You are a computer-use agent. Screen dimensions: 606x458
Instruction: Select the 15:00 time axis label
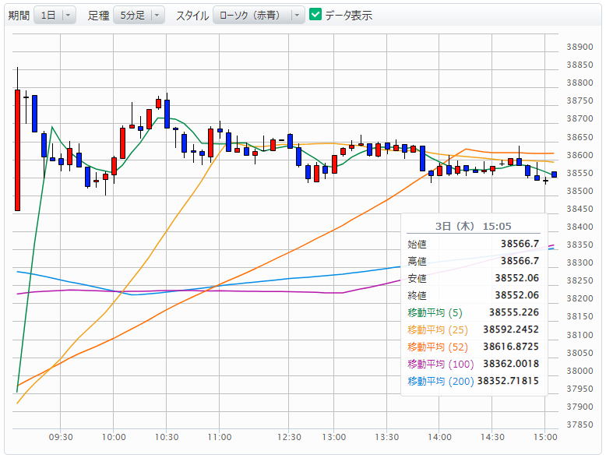pyautogui.click(x=546, y=437)
